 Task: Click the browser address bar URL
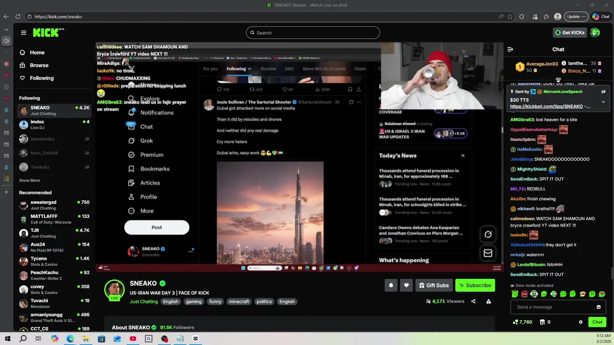pyautogui.click(x=58, y=16)
